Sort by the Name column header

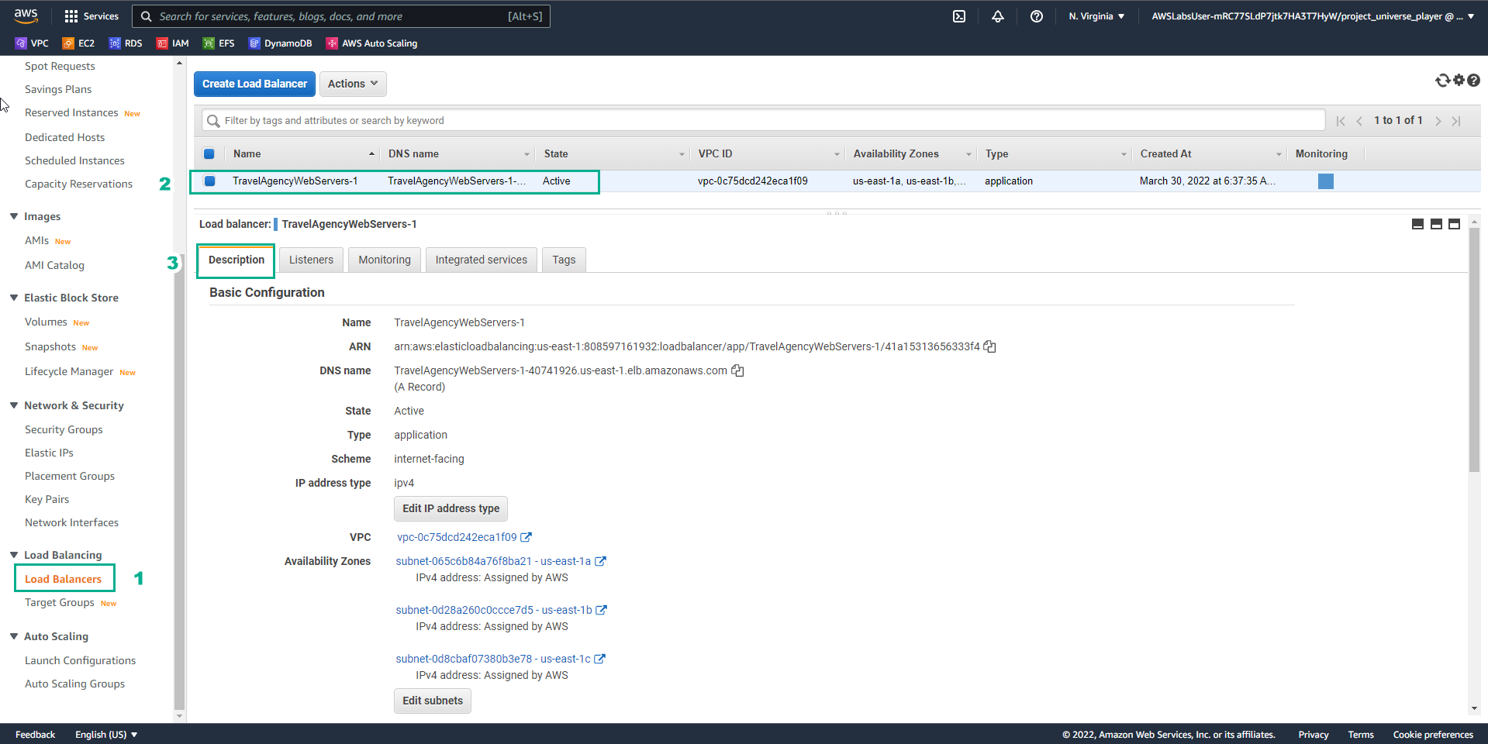(302, 153)
